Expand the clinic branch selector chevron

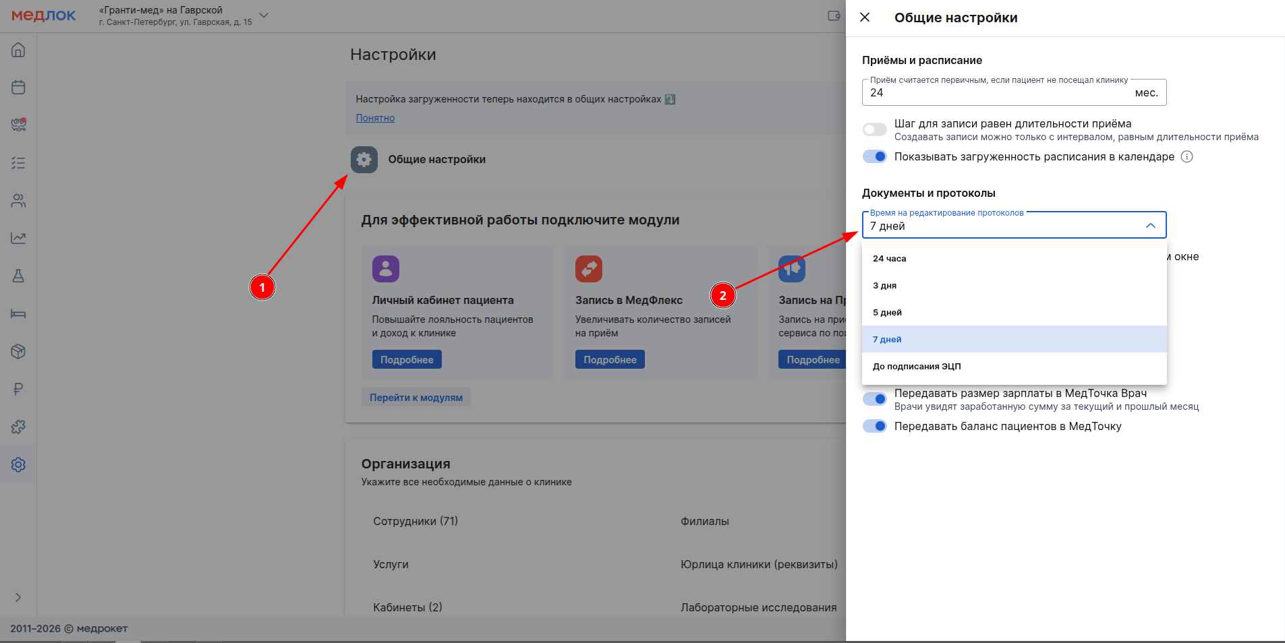(x=264, y=15)
